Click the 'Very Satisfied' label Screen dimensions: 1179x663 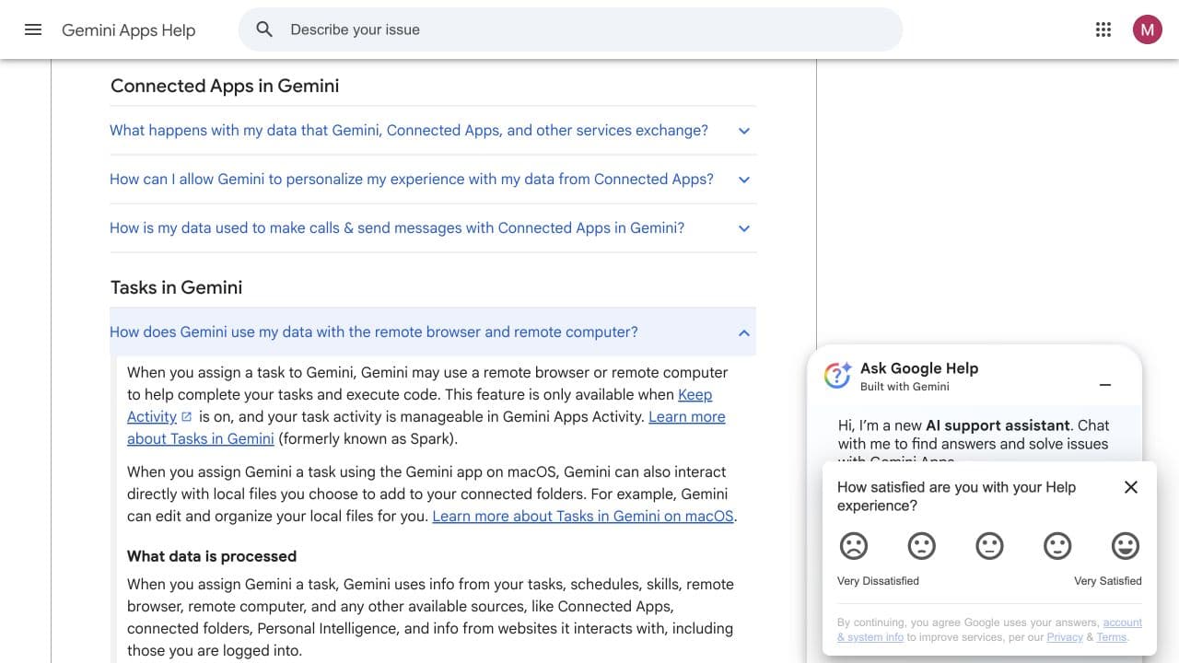(x=1108, y=581)
